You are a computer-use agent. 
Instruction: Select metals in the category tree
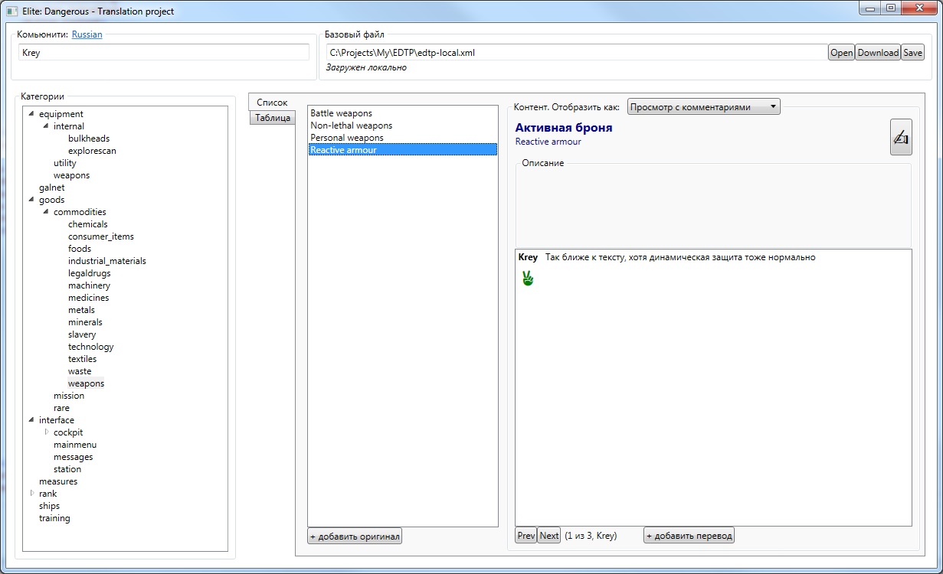pyautogui.click(x=81, y=310)
